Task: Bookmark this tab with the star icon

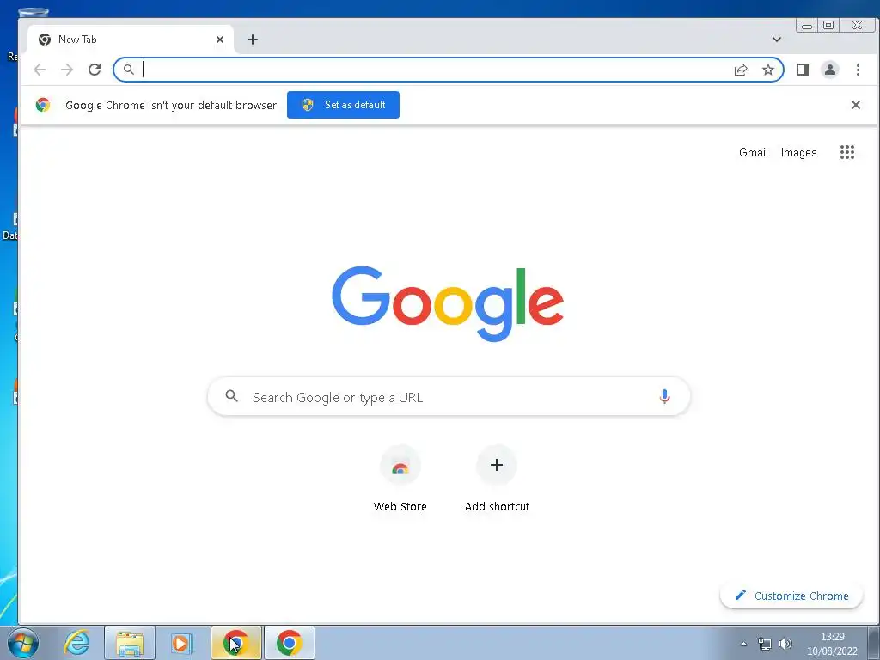Action: pos(767,70)
